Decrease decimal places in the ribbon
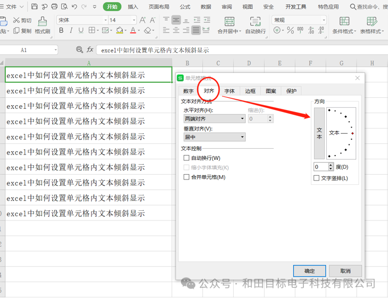This screenshot has width=388, height=299. point(321,30)
